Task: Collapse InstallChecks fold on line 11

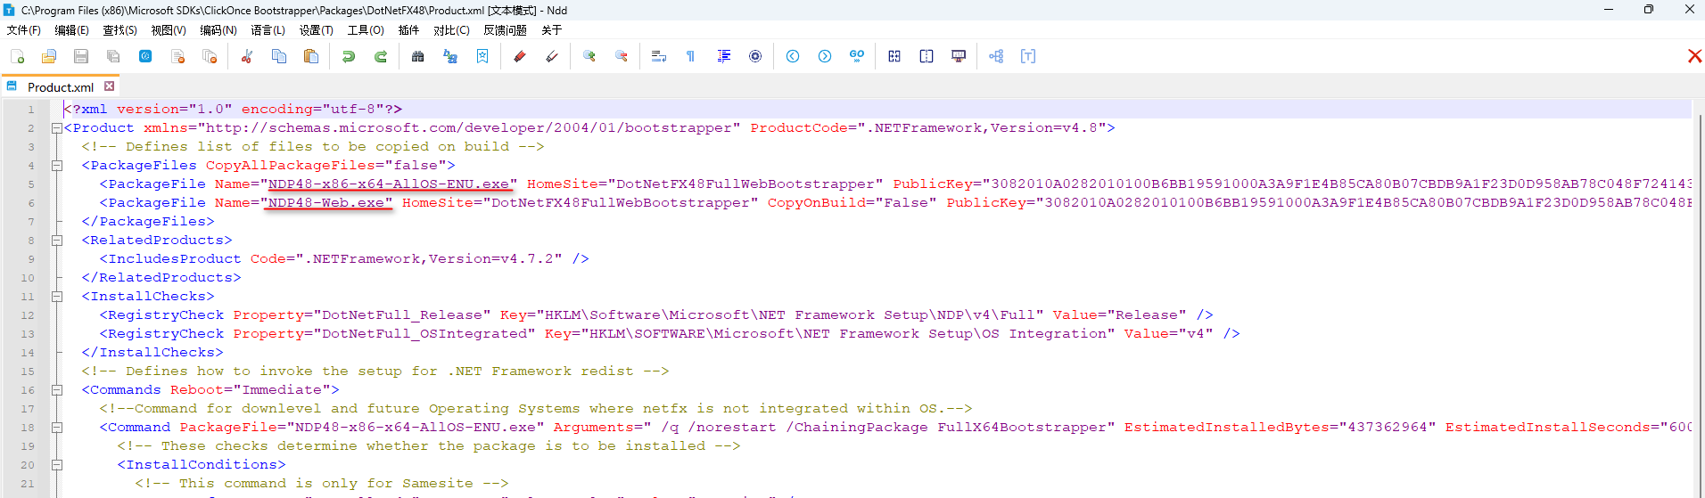Action: coord(57,297)
